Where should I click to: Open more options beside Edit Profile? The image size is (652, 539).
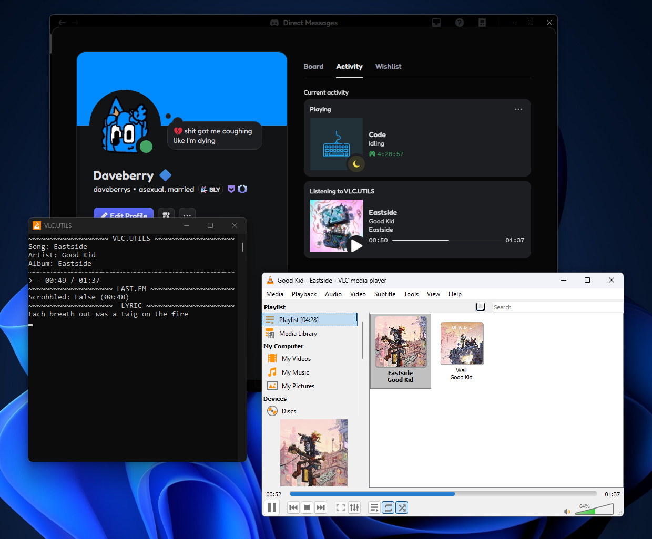point(187,215)
